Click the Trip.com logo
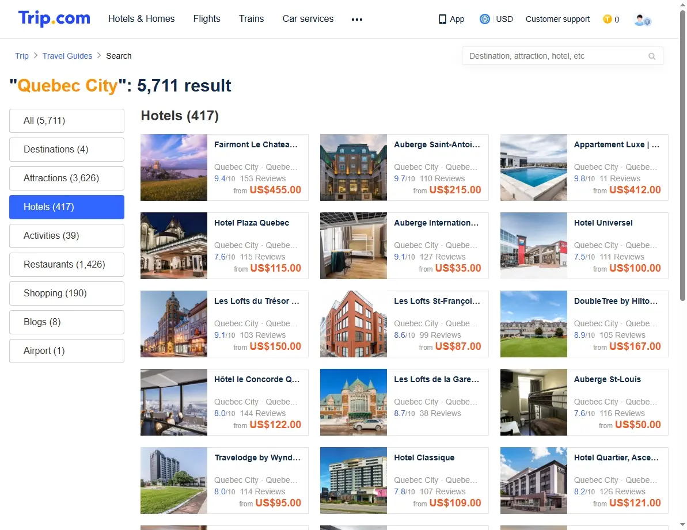 (54, 18)
